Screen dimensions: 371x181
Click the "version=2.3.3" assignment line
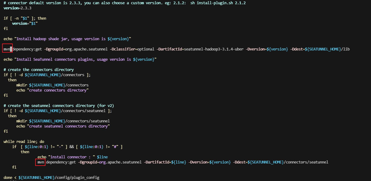17,8
